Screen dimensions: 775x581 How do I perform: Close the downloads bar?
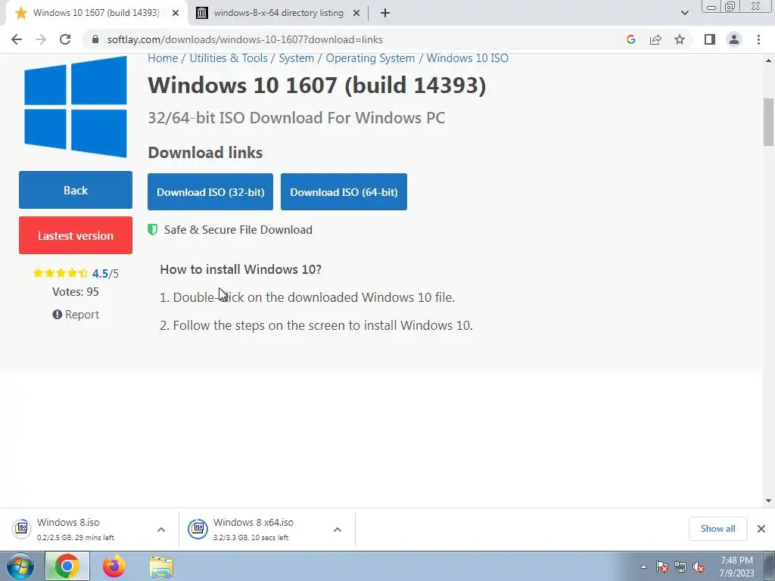coord(761,529)
